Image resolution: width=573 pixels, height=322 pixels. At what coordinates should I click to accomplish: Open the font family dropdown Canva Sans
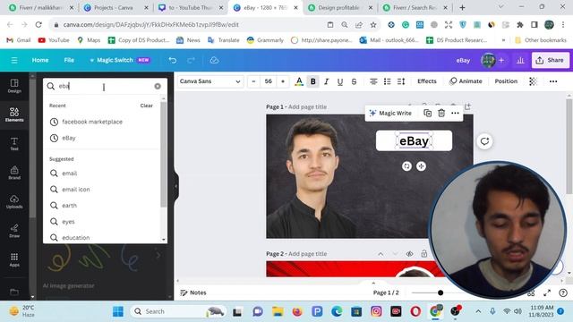coord(210,81)
